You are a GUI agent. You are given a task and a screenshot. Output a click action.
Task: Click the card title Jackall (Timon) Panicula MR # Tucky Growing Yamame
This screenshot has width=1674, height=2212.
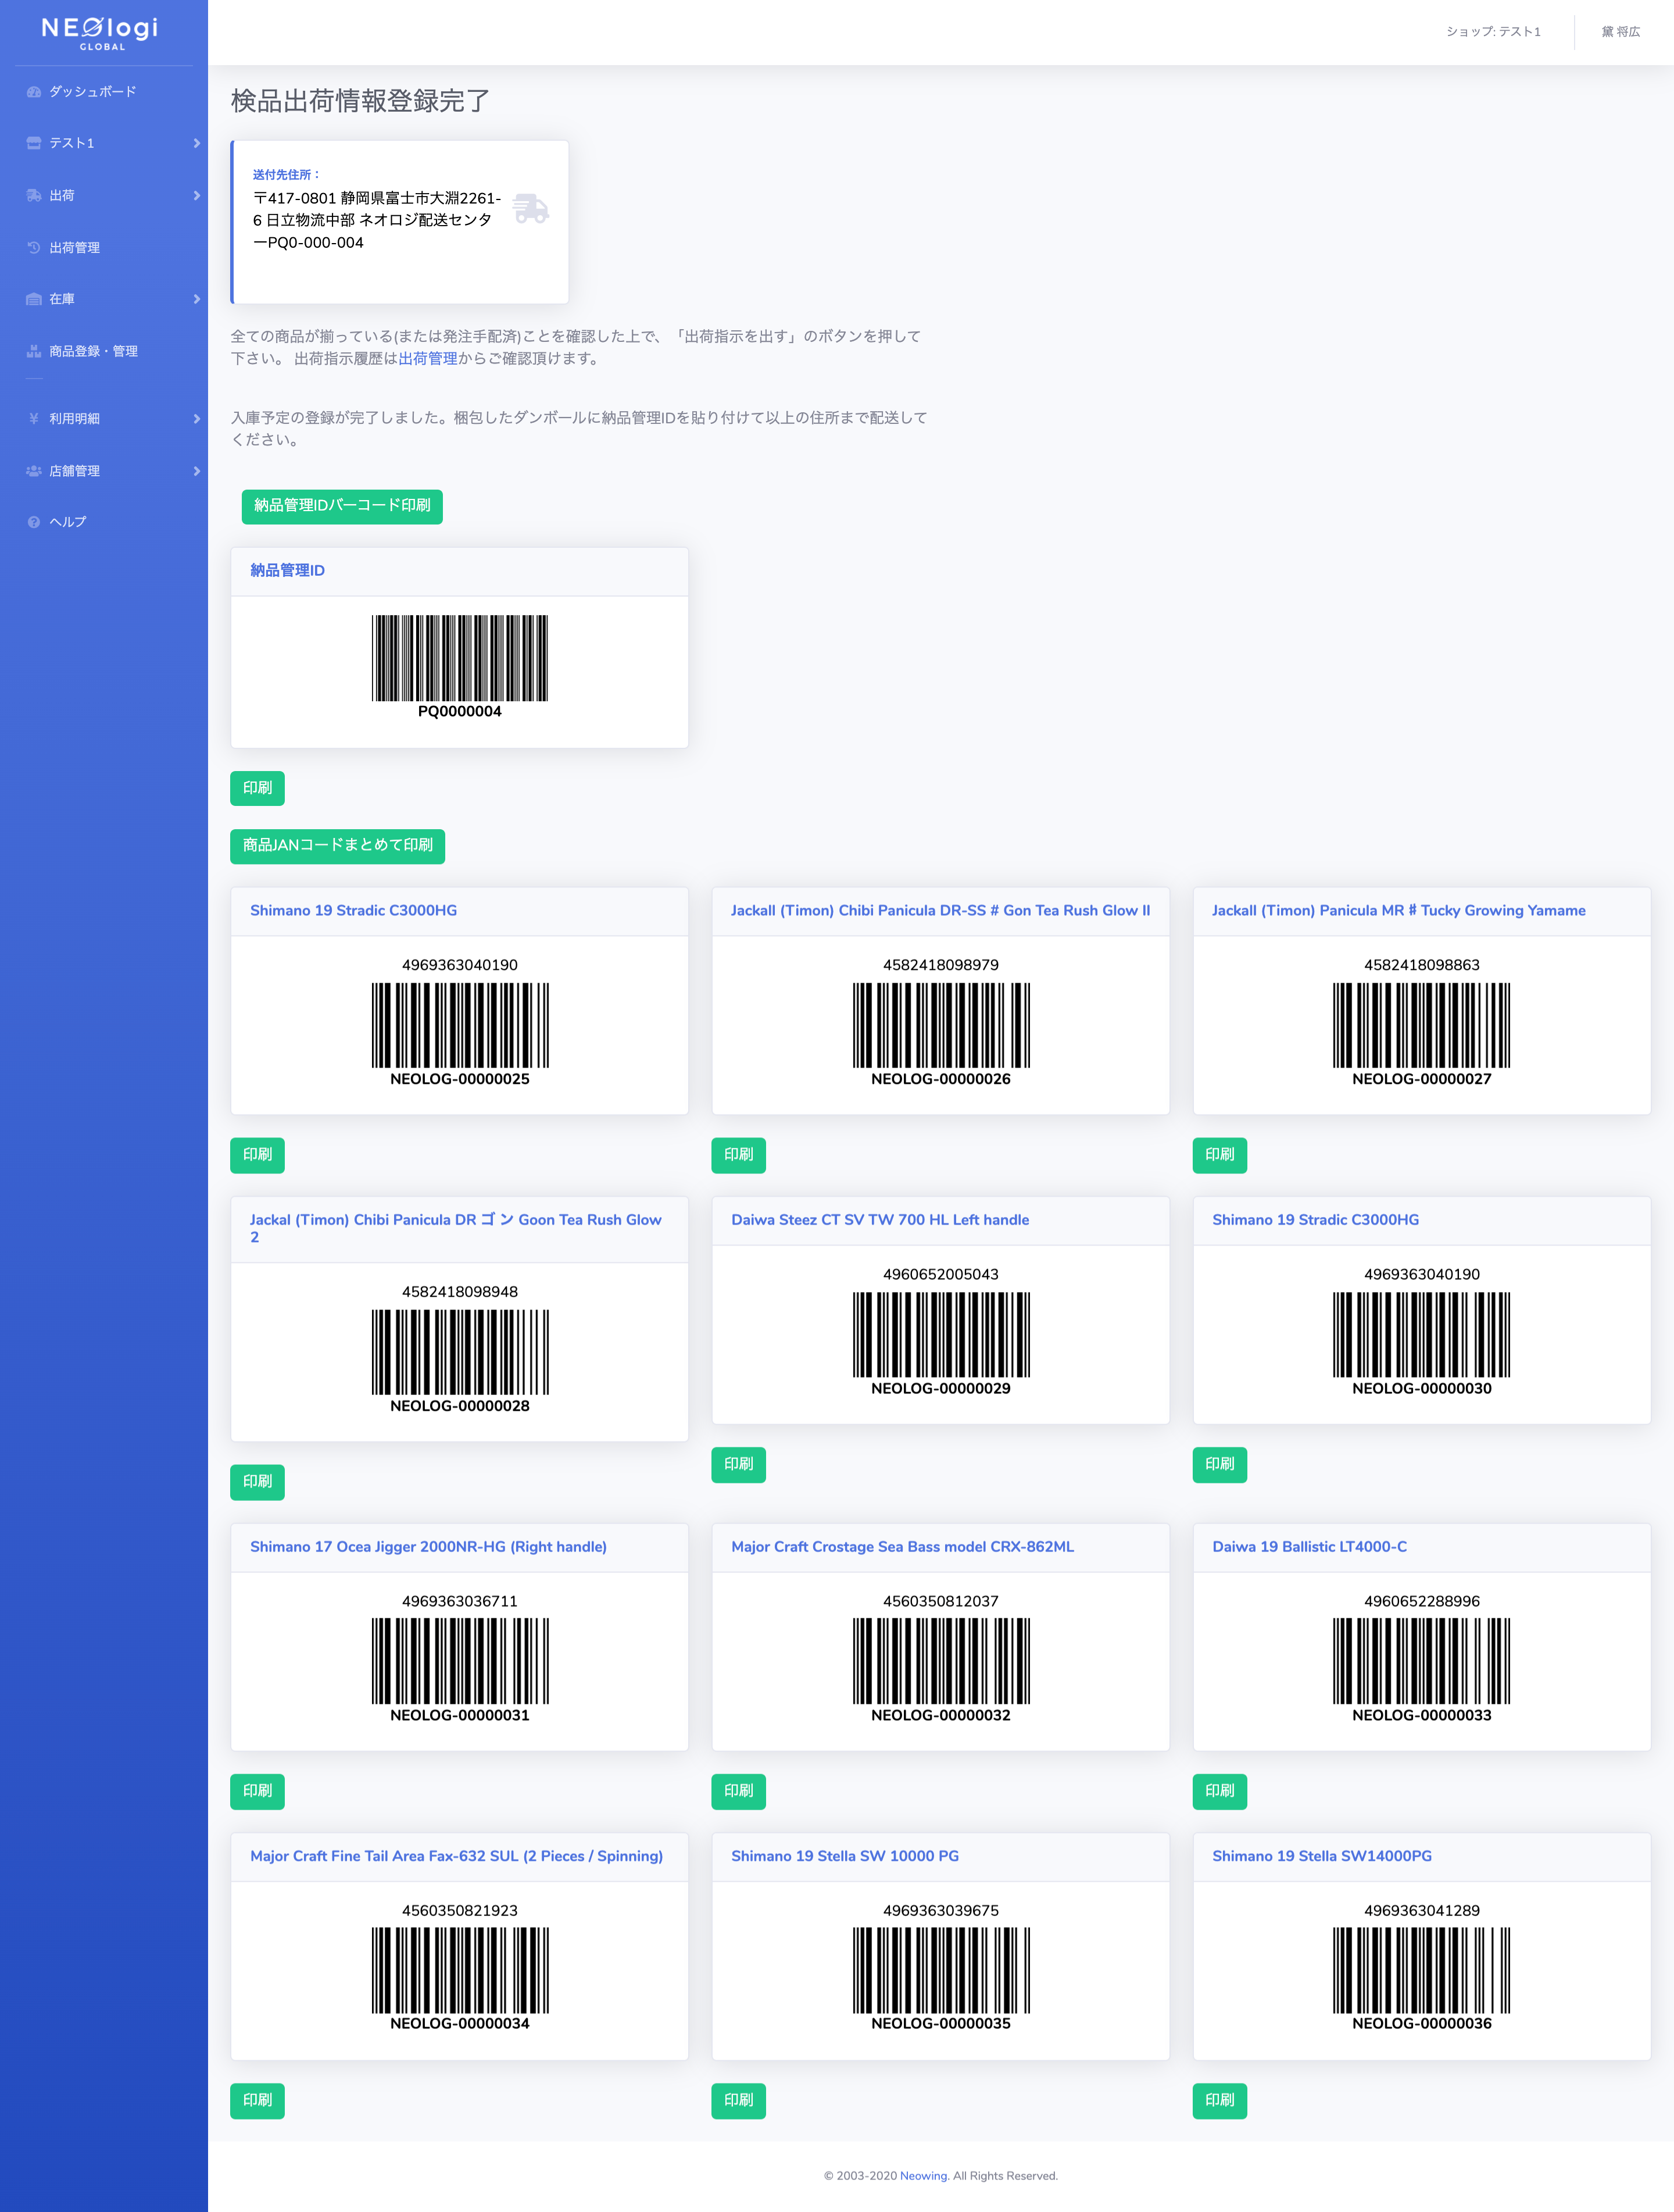[x=1398, y=911]
